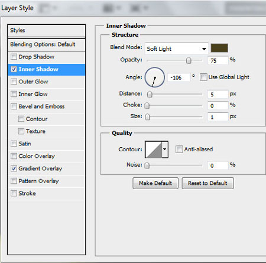The image size is (266, 263).
Task: Open the inner shadow color swatch
Action: click(x=219, y=48)
